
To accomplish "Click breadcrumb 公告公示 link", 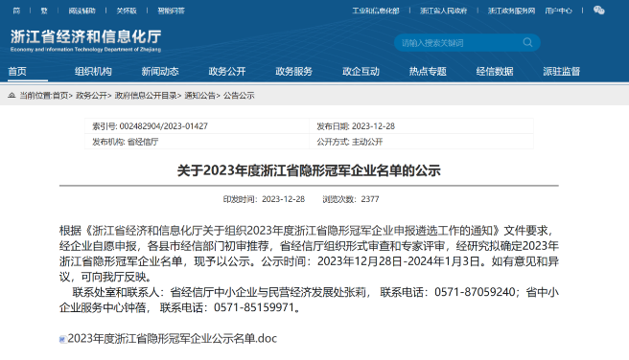I will tap(239, 96).
